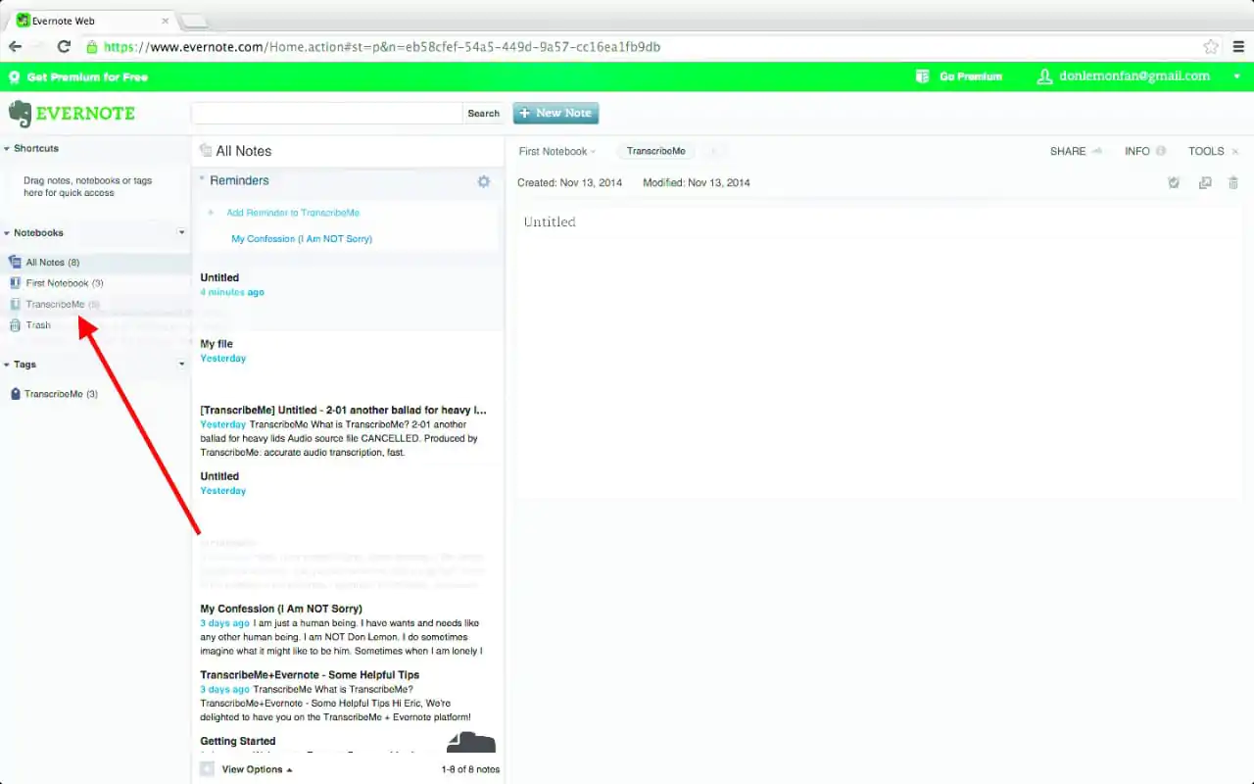Collapse the Reminders section

click(x=203, y=179)
